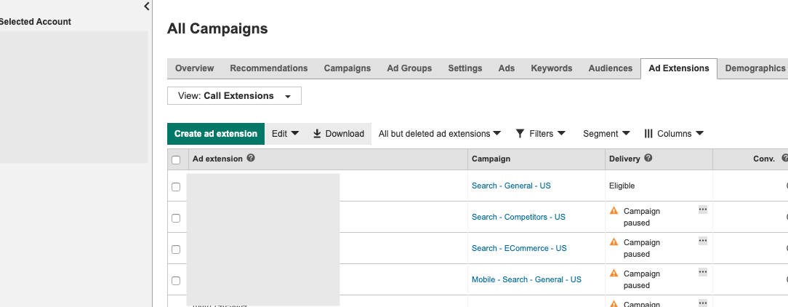Sort by the Campaign column header
788x307 pixels.
(491, 159)
